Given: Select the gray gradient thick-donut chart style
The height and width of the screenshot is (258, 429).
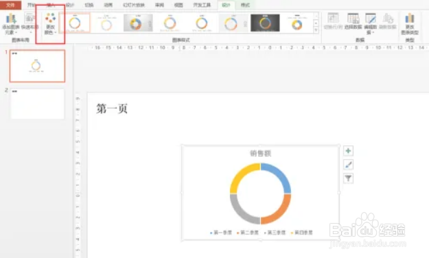Looking at the screenshot, I should 138,23.
